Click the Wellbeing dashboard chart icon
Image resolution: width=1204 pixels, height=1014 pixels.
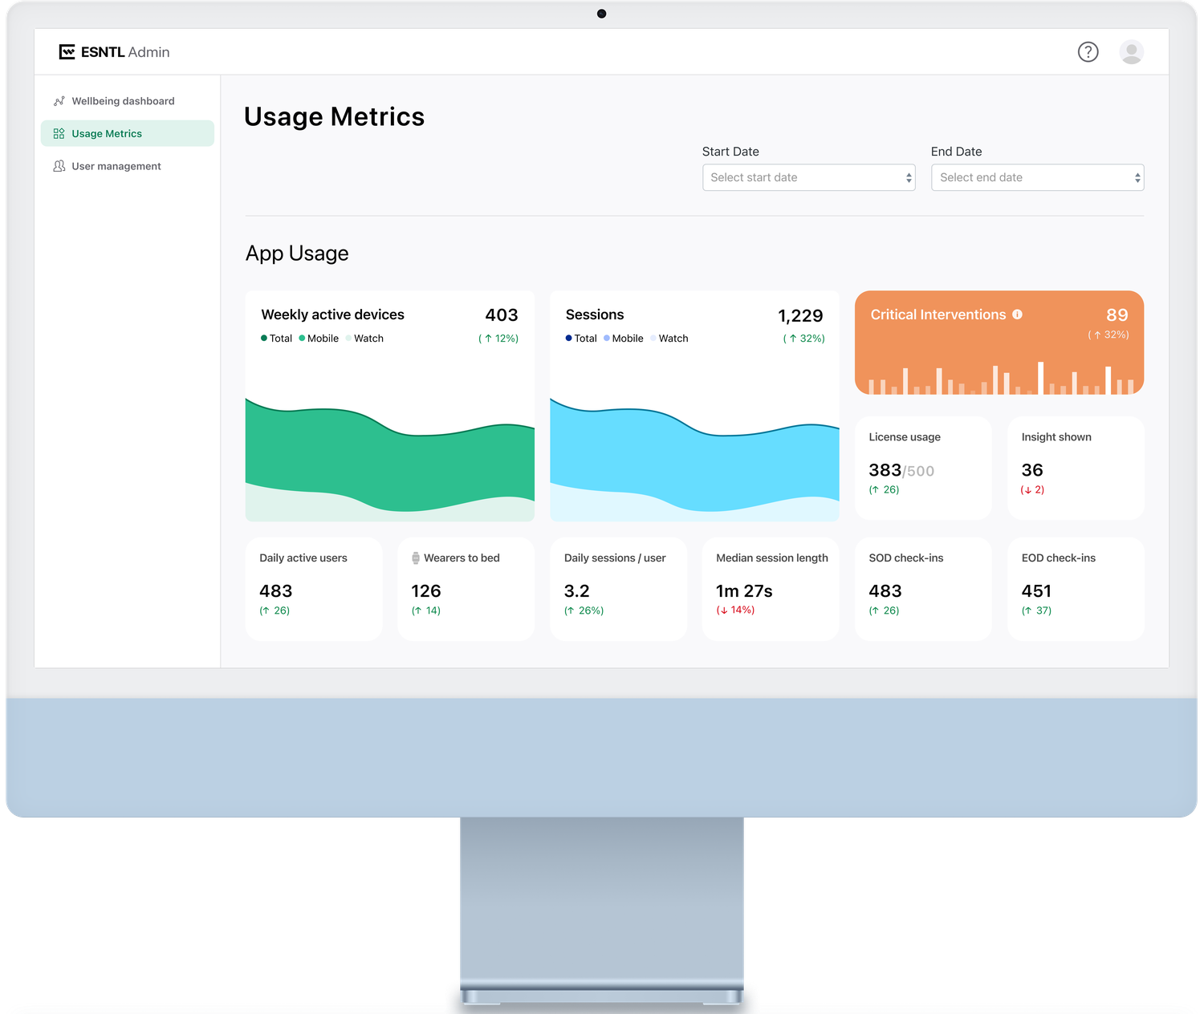(x=59, y=101)
